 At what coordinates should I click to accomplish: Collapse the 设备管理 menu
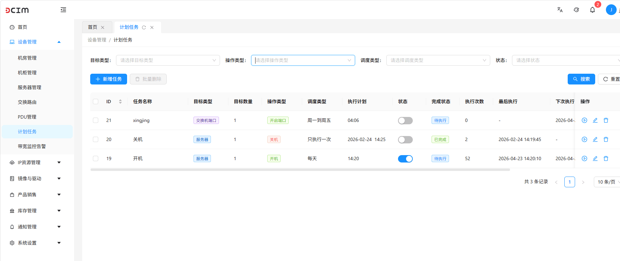pyautogui.click(x=37, y=42)
